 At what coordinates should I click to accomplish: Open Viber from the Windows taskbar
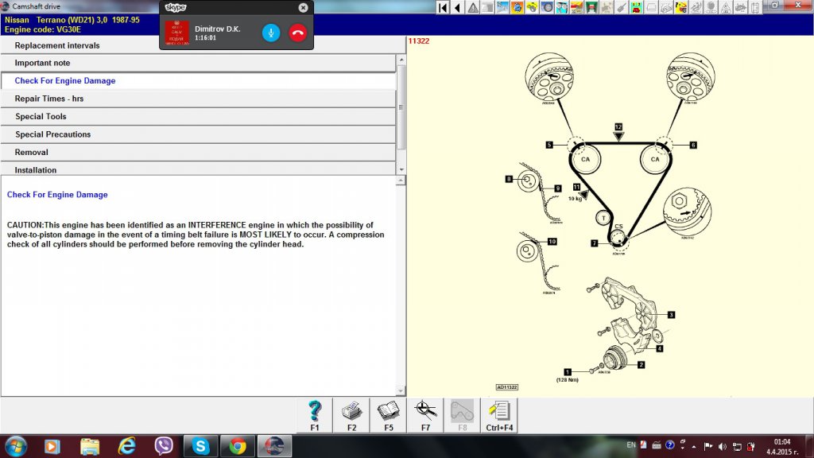click(x=165, y=445)
